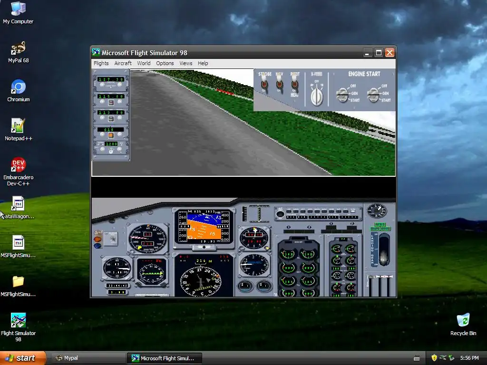
Task: Click the autopilot heading readout
Action: click(x=302, y=217)
